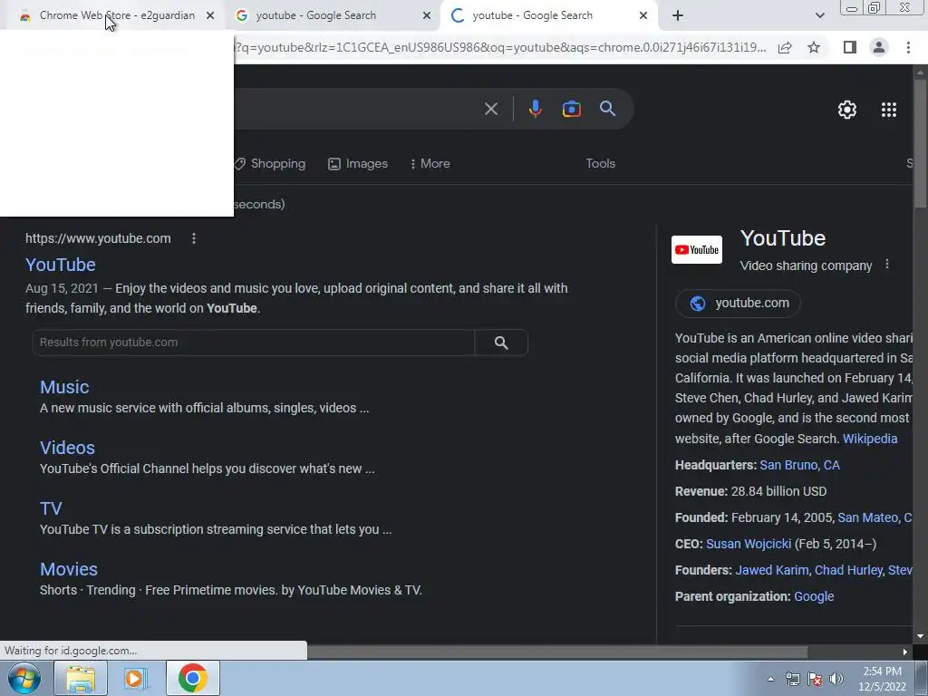Launch Windows Media Player from taskbar
This screenshot has width=928, height=696.
tap(135, 678)
